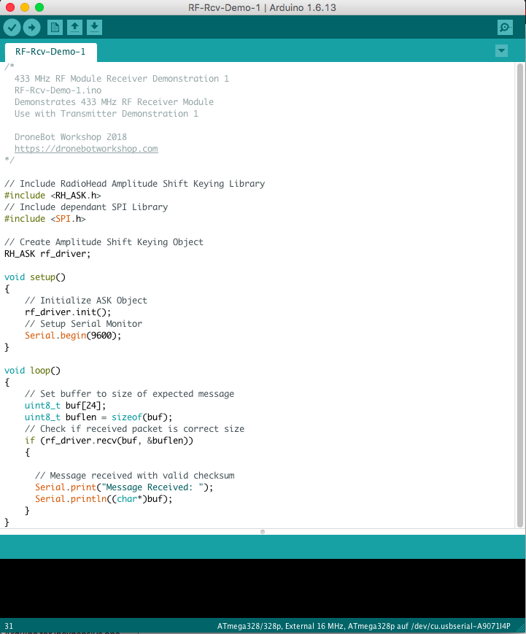Screen dimensions: 526x634
Task: Click the "if (rf_driver.recv(buf, &buflen))" line
Action: [109, 441]
